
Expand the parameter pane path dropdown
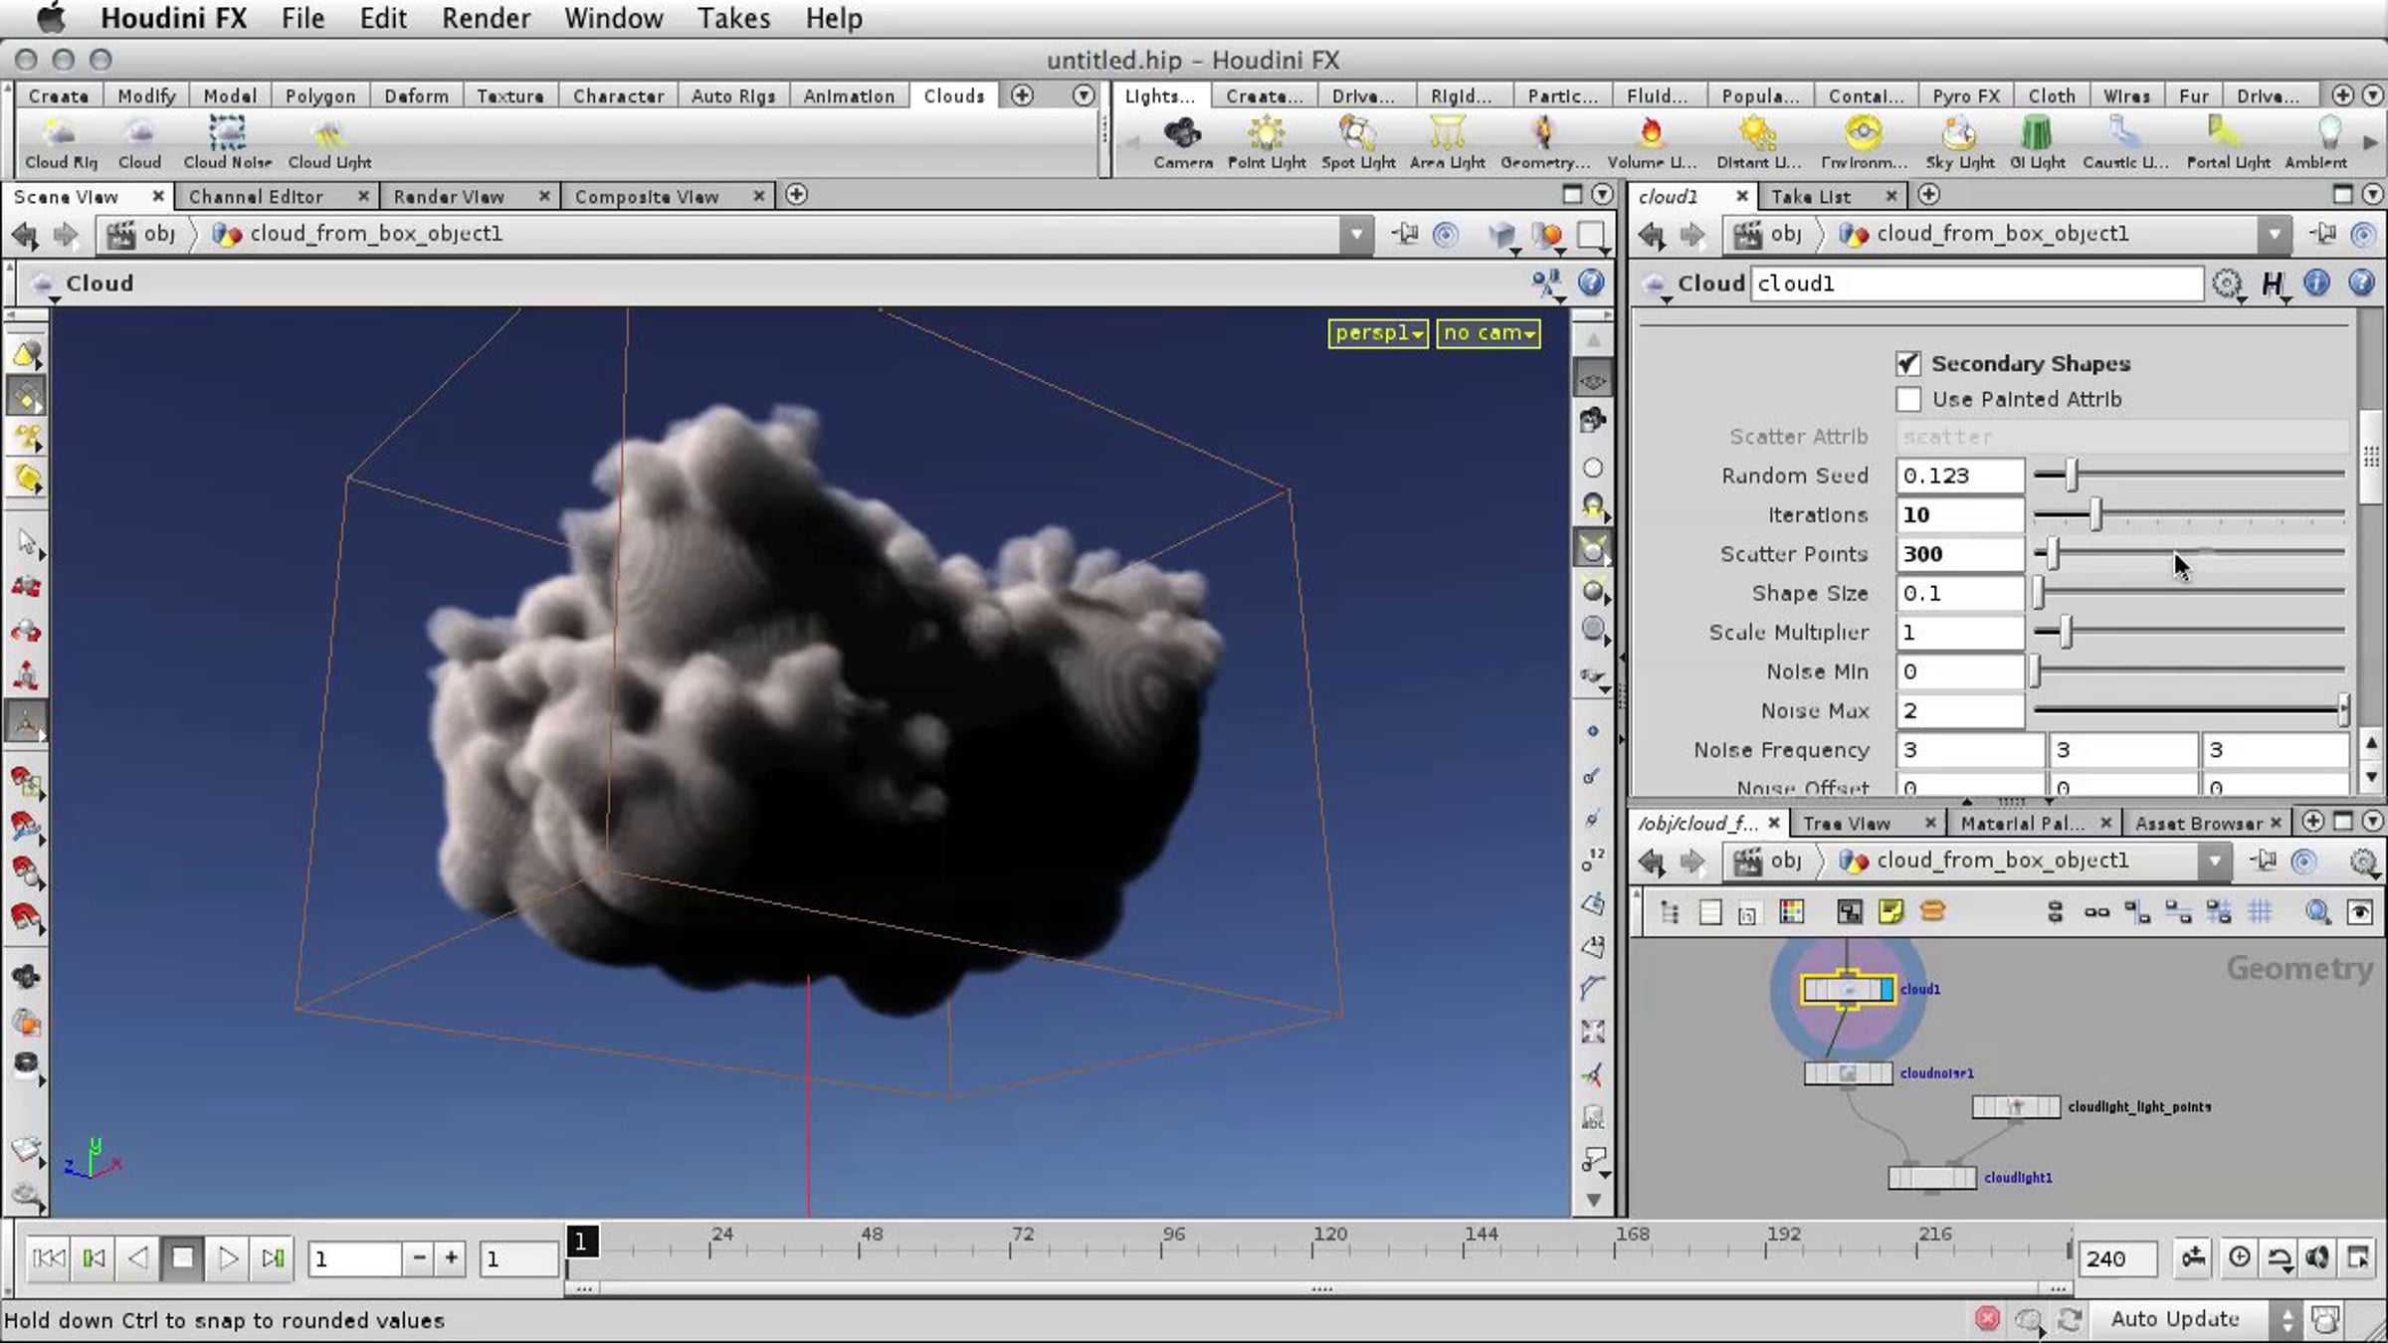[2274, 235]
